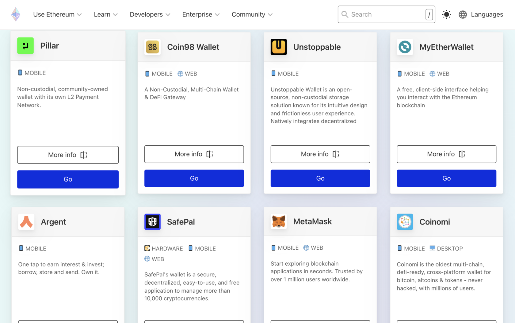Open the Community menu
The image size is (515, 323).
252,14
